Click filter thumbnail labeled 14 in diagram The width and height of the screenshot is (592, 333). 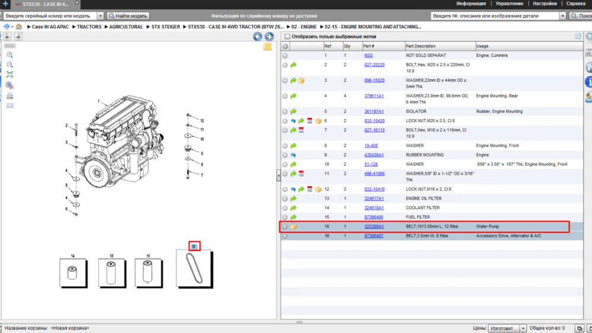tap(73, 273)
